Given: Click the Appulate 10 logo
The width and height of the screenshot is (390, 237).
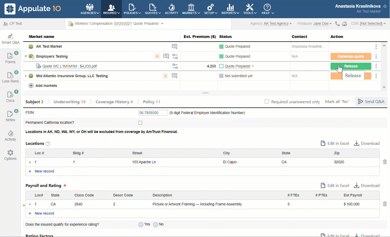Looking at the screenshot, I should [33, 9].
